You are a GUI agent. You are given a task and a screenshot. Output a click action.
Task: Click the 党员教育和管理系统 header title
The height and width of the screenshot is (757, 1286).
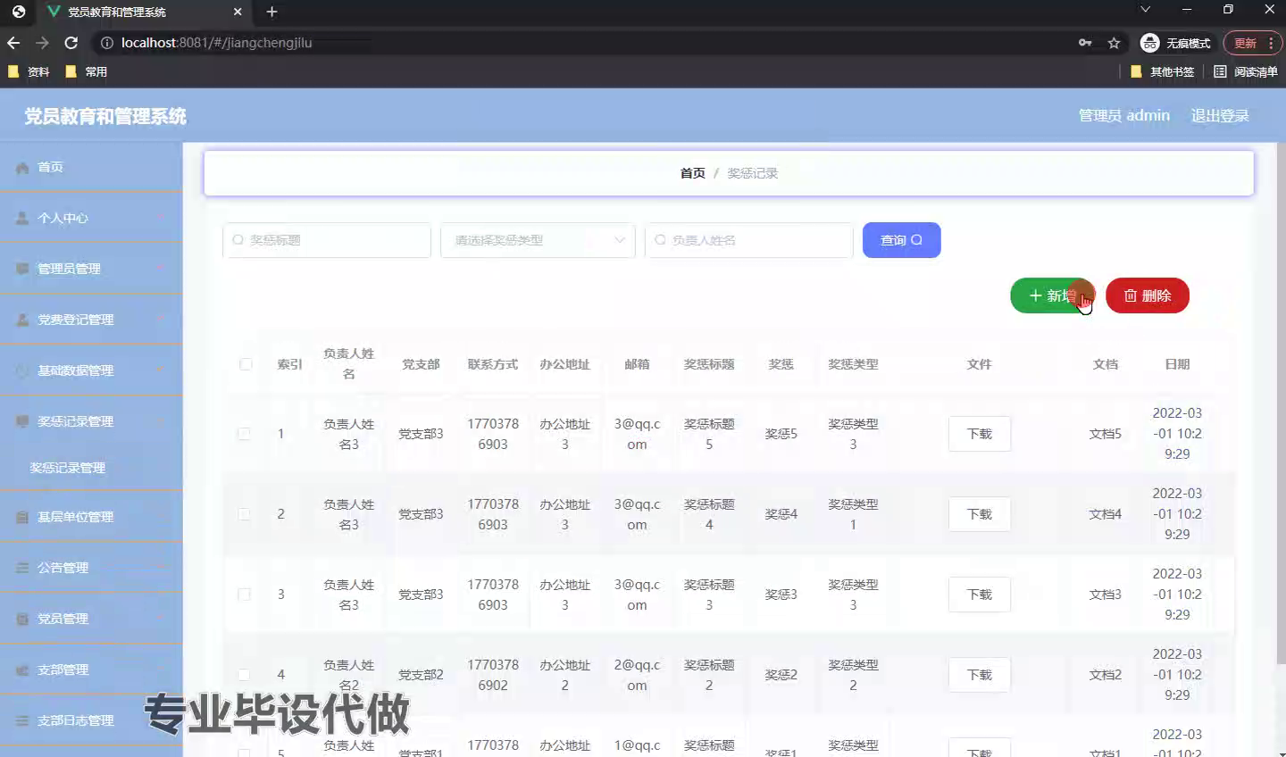pyautogui.click(x=105, y=116)
